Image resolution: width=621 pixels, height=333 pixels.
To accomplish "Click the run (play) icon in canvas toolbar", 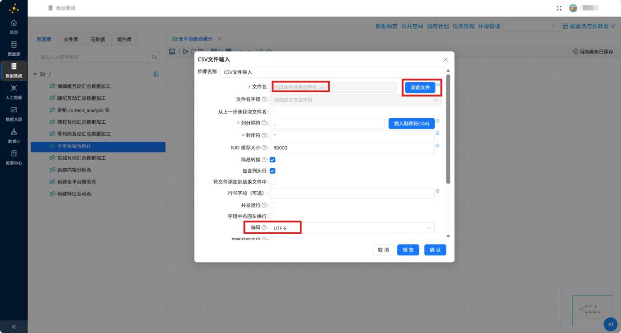I will 185,52.
